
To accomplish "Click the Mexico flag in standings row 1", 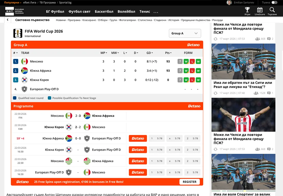I will [25, 61].
